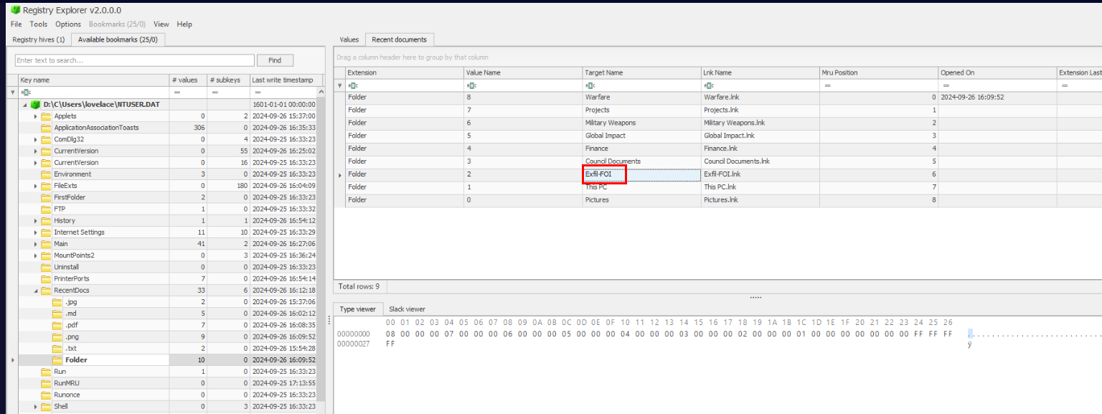Image resolution: width=1102 pixels, height=414 pixels.
Task: Click the MountPoints2 folder icon
Action: [x=46, y=255]
